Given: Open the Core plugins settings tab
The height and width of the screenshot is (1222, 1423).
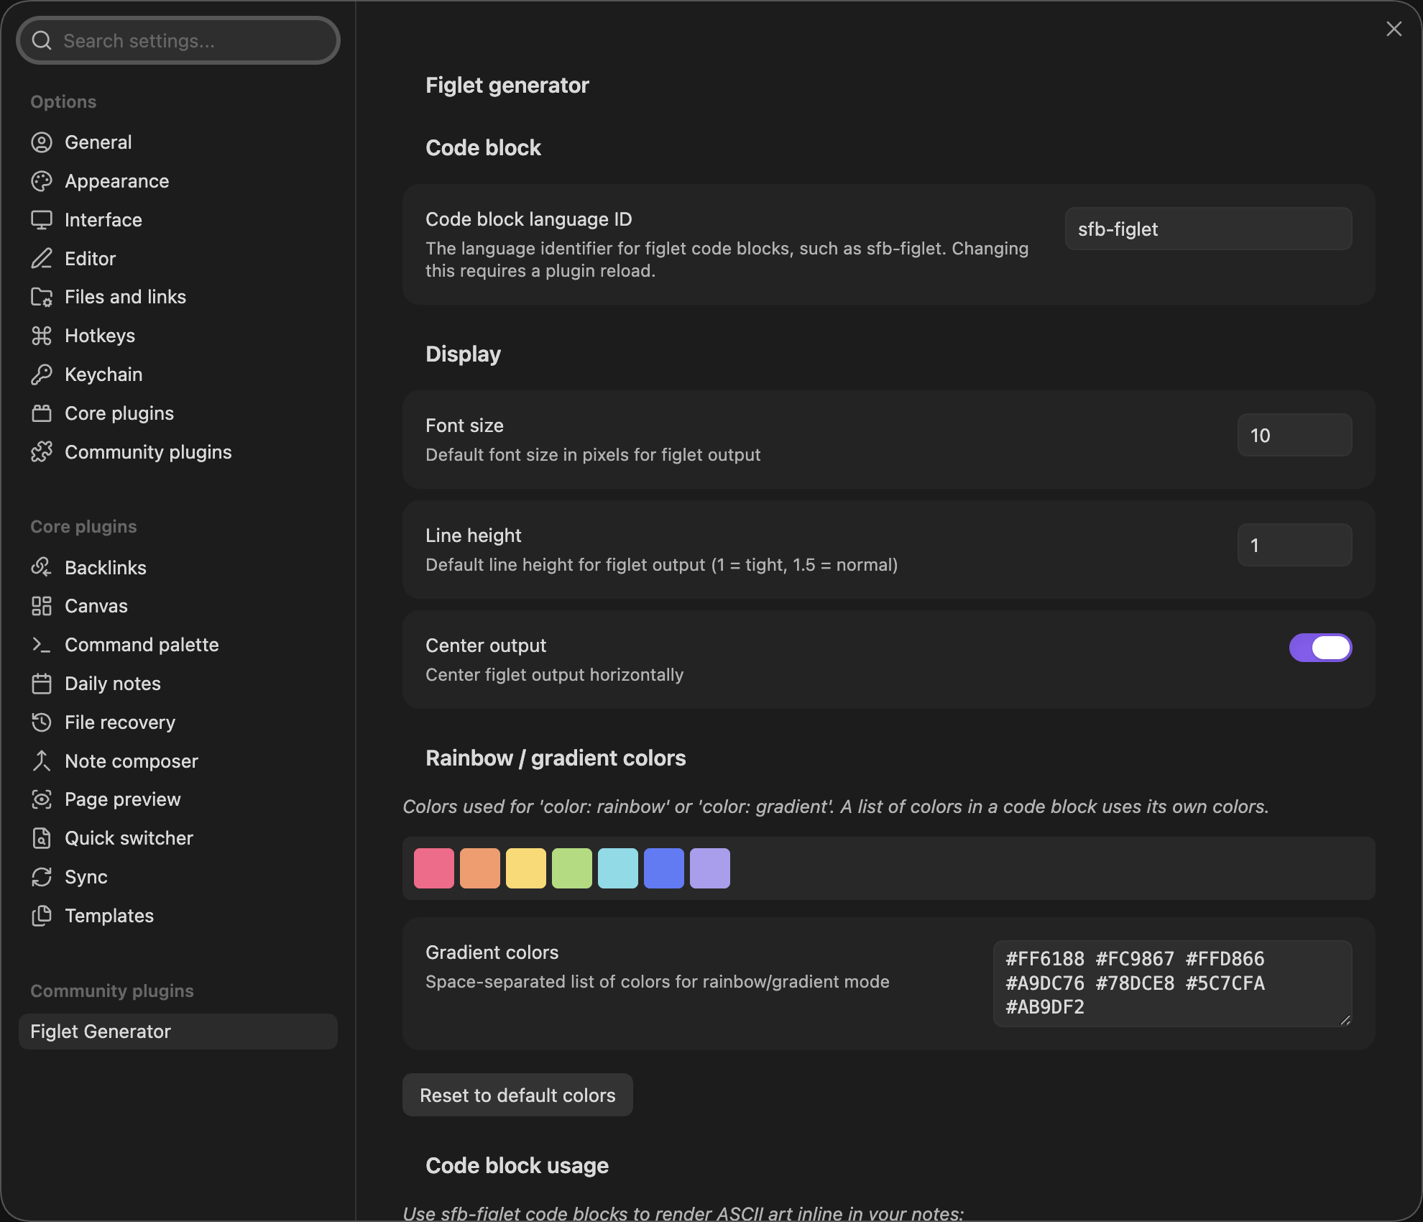Looking at the screenshot, I should coord(178,413).
